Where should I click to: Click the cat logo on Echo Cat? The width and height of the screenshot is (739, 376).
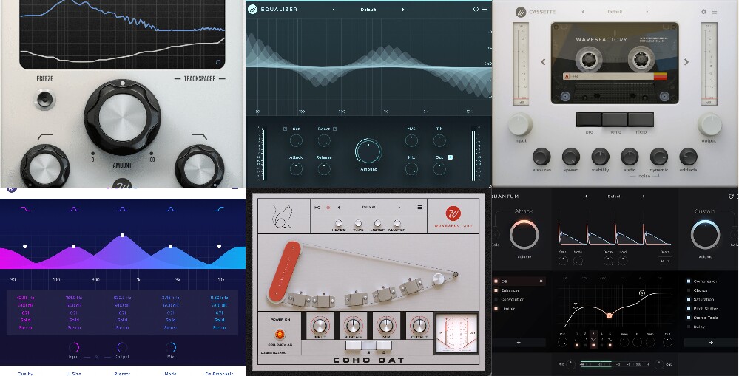(283, 216)
